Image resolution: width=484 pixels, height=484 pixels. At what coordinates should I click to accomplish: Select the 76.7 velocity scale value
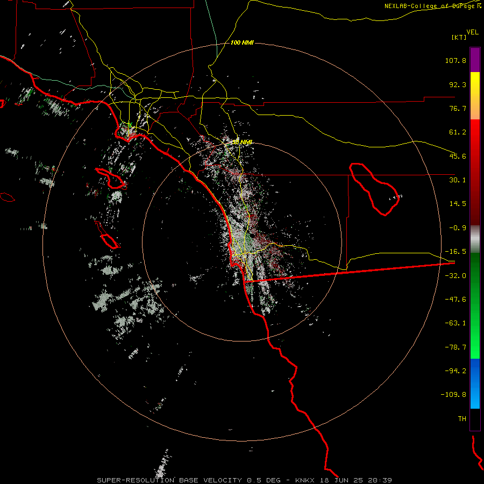click(458, 108)
